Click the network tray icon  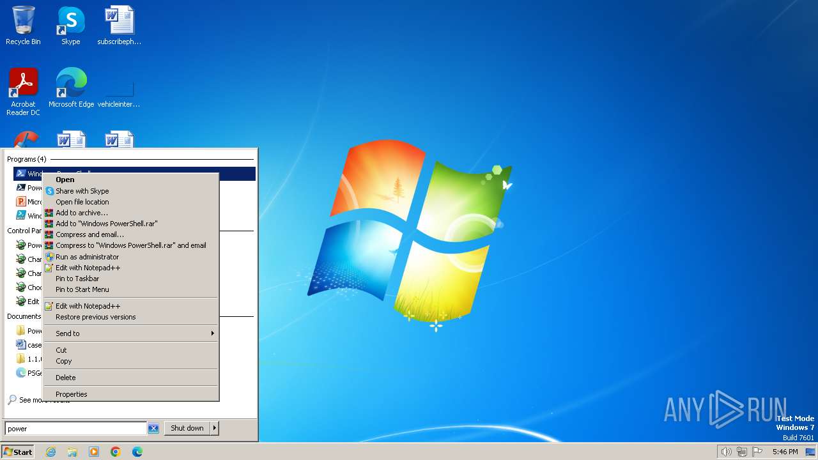point(741,452)
